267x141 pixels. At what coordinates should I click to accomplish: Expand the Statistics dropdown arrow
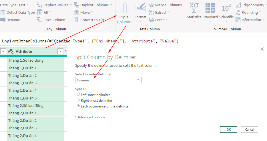pos(194,21)
